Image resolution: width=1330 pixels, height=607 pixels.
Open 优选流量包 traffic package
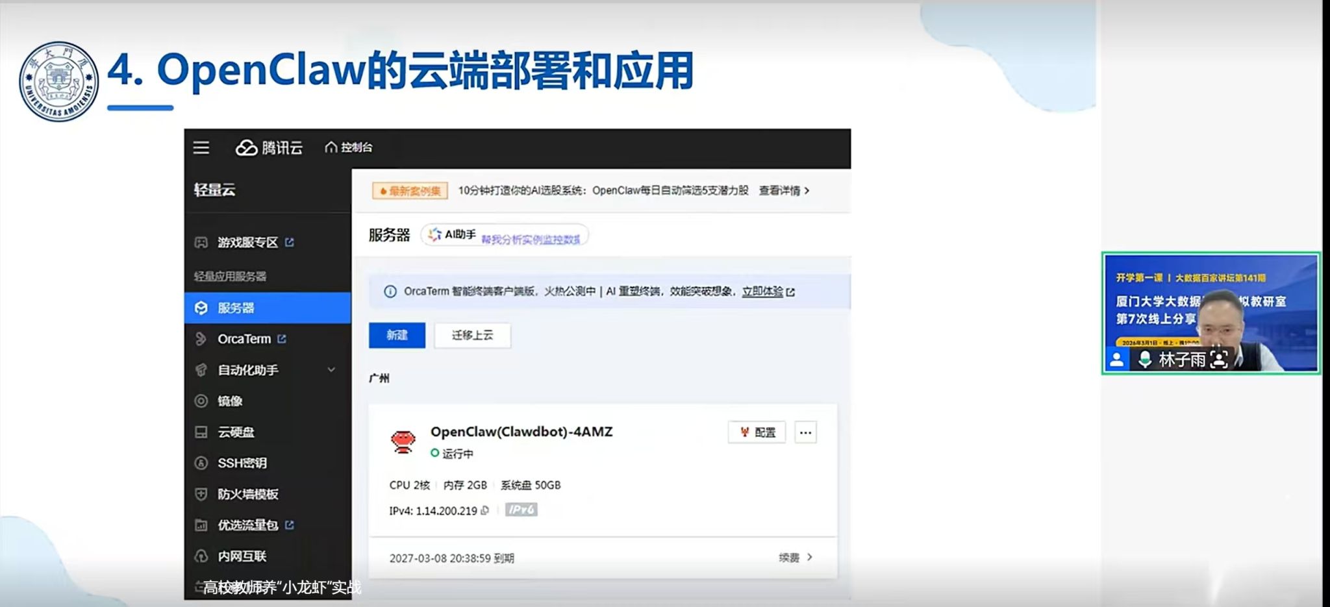point(247,525)
